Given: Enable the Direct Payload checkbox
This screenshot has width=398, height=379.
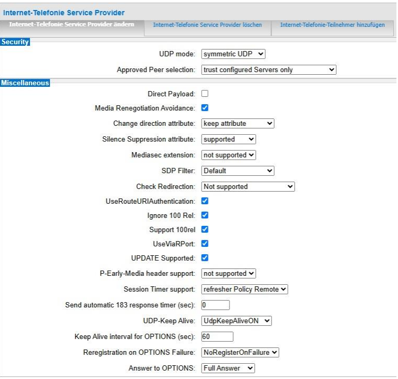Looking at the screenshot, I should point(205,94).
